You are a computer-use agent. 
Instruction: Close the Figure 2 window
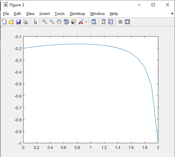tap(168, 5)
